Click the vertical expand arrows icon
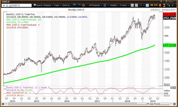Screen dimensions: 178x107 [160, 5]
